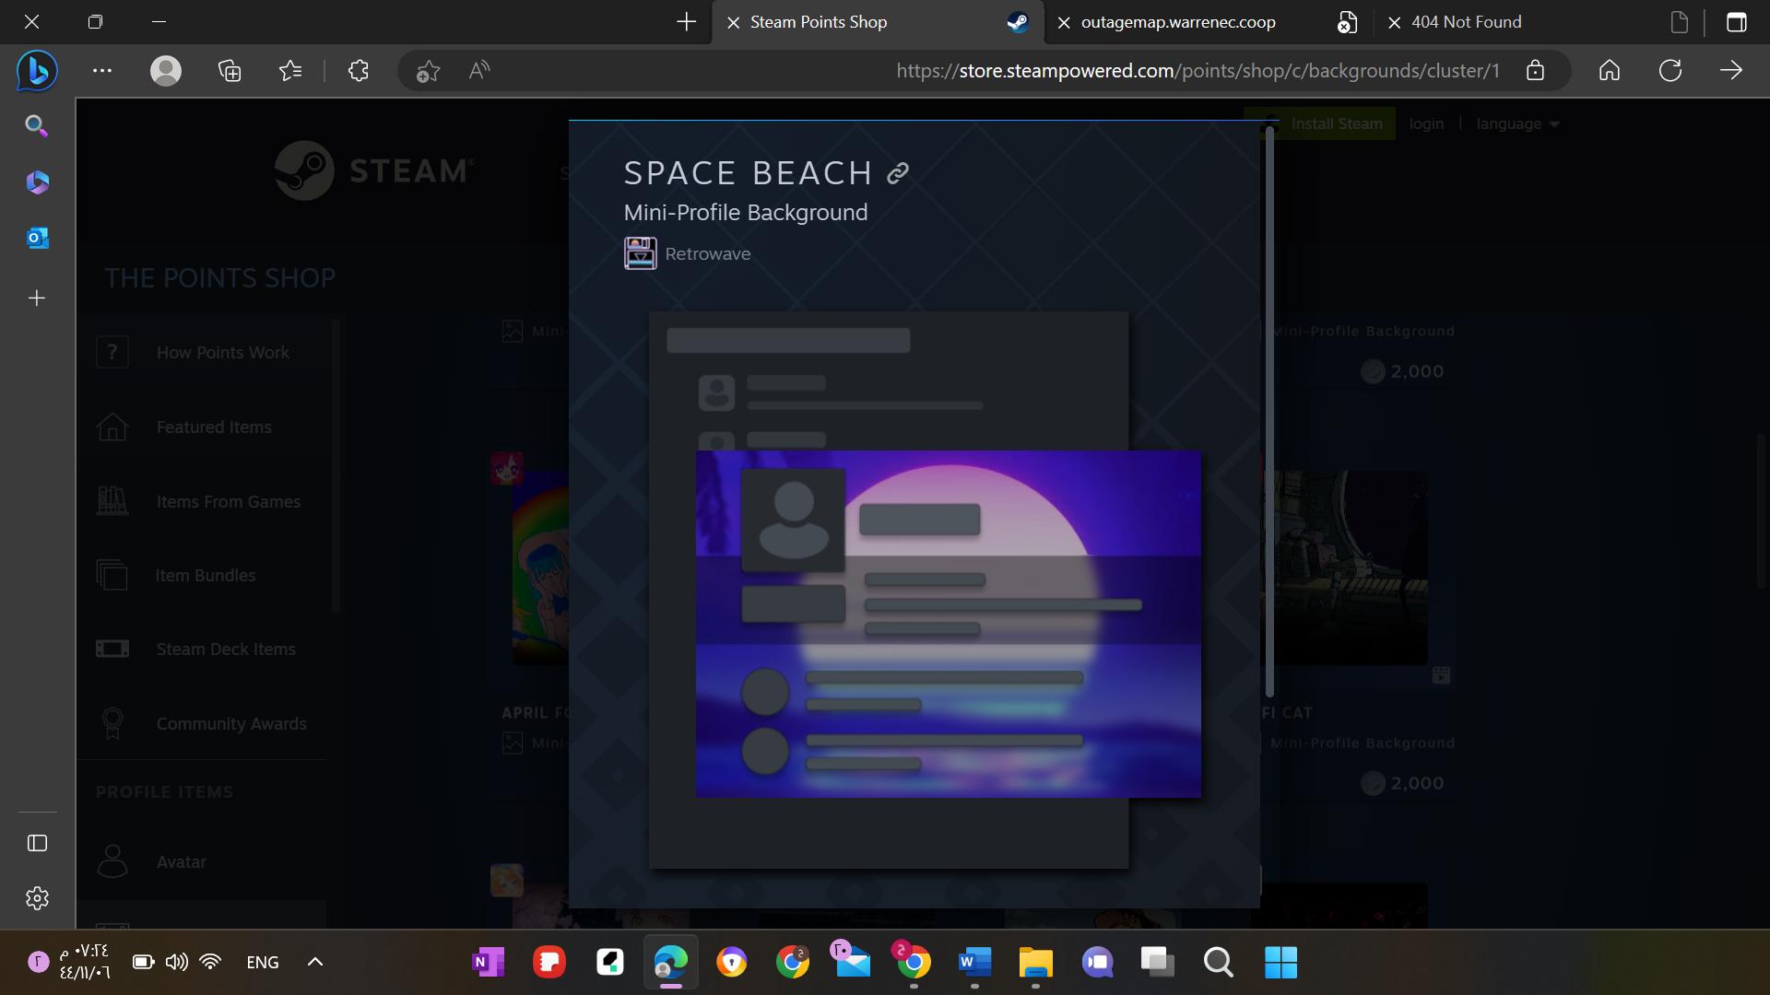Click the address bar URL

click(x=1198, y=71)
